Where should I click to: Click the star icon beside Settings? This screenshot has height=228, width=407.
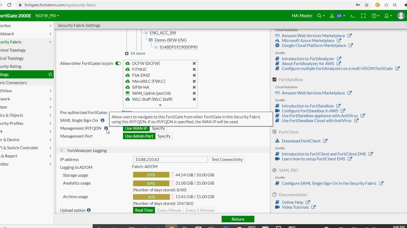pos(50,74)
